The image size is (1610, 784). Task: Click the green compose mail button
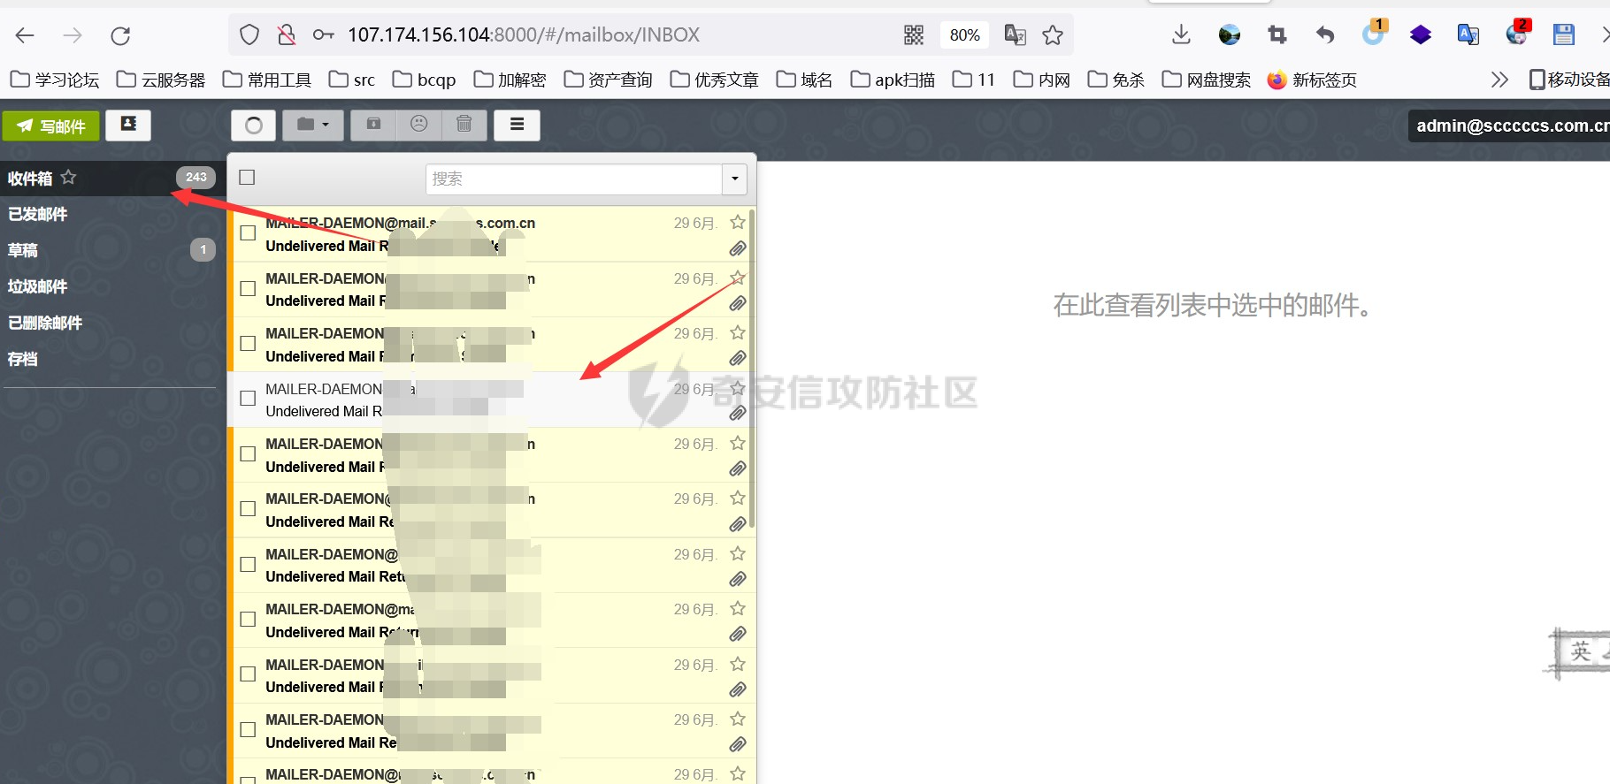(50, 126)
